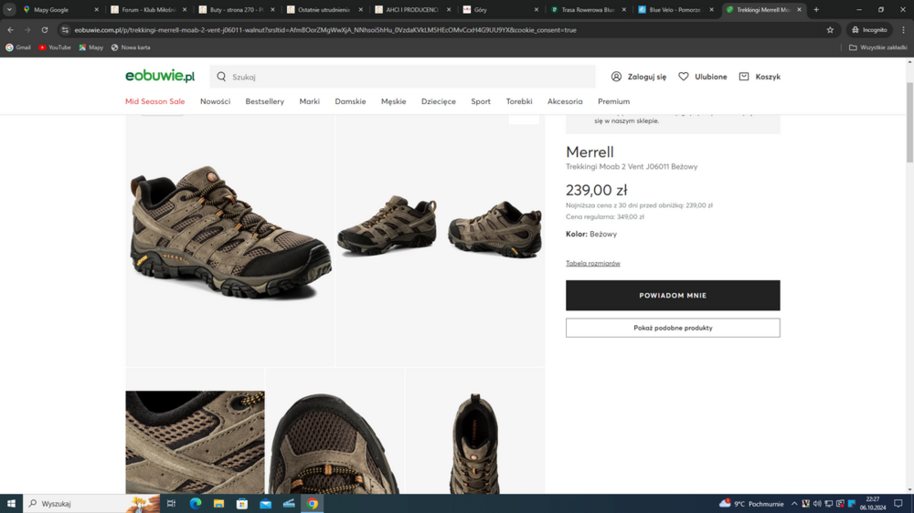Screen dimensions: 914x513
Task: Open Chrome three-dot menu
Action: click(903, 30)
